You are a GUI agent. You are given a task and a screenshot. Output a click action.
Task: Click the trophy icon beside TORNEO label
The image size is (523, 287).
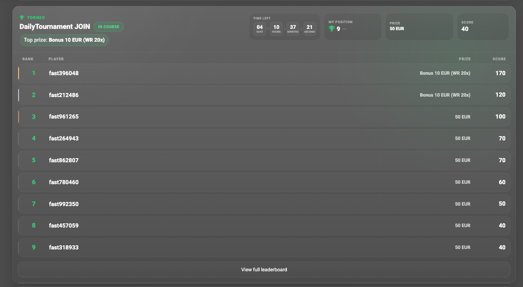pyautogui.click(x=22, y=18)
